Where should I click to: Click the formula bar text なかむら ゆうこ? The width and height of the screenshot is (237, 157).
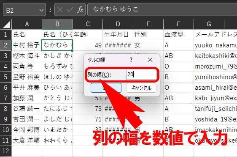[116, 9]
